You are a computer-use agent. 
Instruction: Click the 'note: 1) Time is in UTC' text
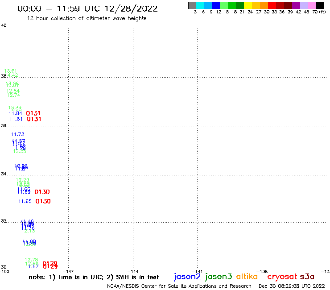tap(66, 277)
